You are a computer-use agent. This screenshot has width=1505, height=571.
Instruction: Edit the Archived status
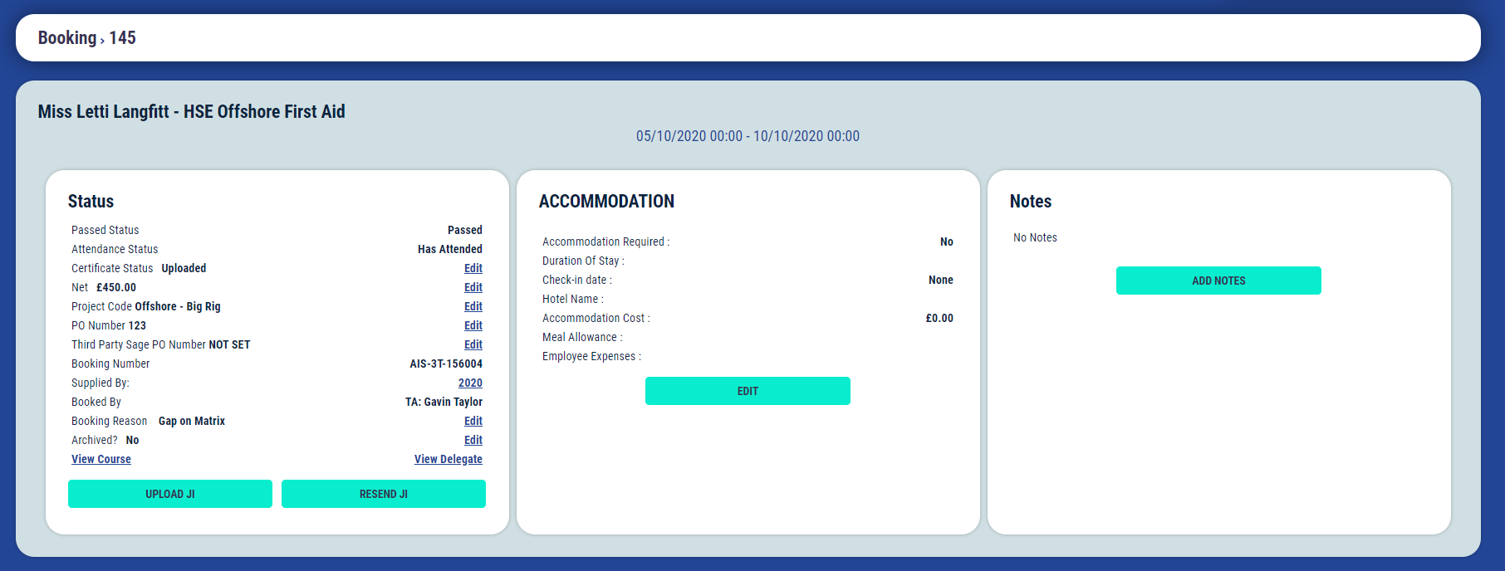473,440
